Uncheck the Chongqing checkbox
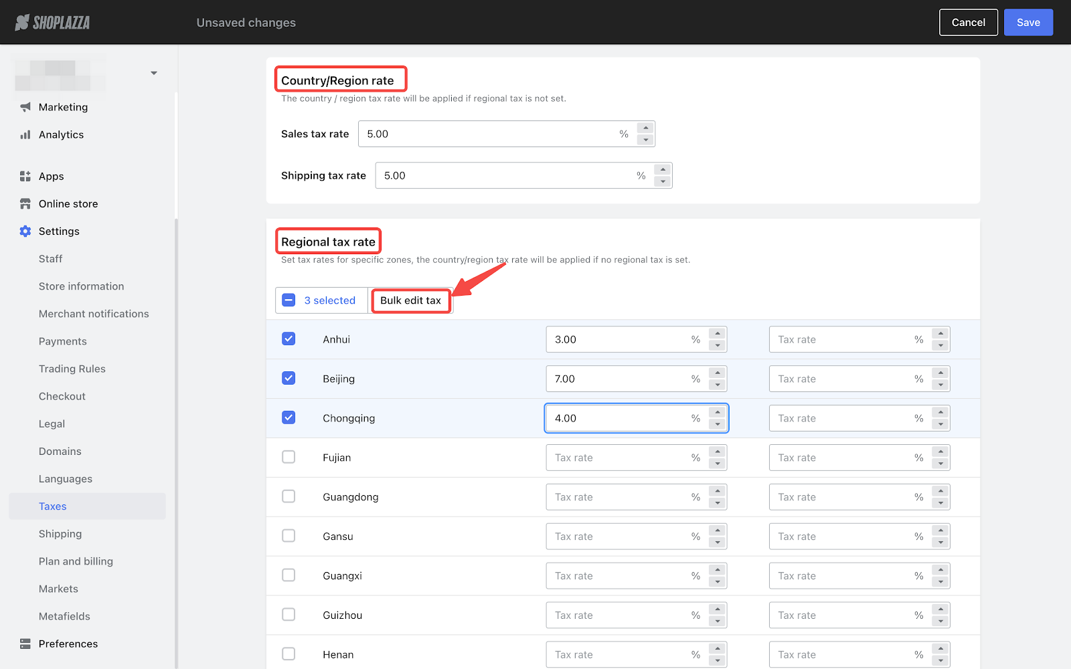The width and height of the screenshot is (1071, 669). [x=289, y=417]
